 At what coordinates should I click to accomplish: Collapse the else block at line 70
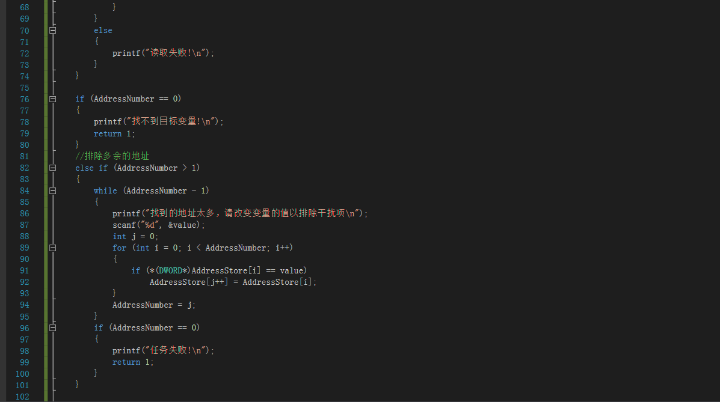coord(53,30)
